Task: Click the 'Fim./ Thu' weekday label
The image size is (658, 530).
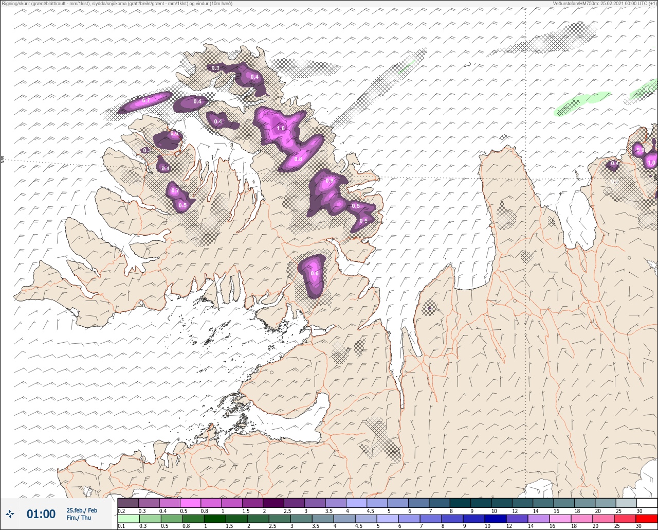Action: (x=79, y=518)
